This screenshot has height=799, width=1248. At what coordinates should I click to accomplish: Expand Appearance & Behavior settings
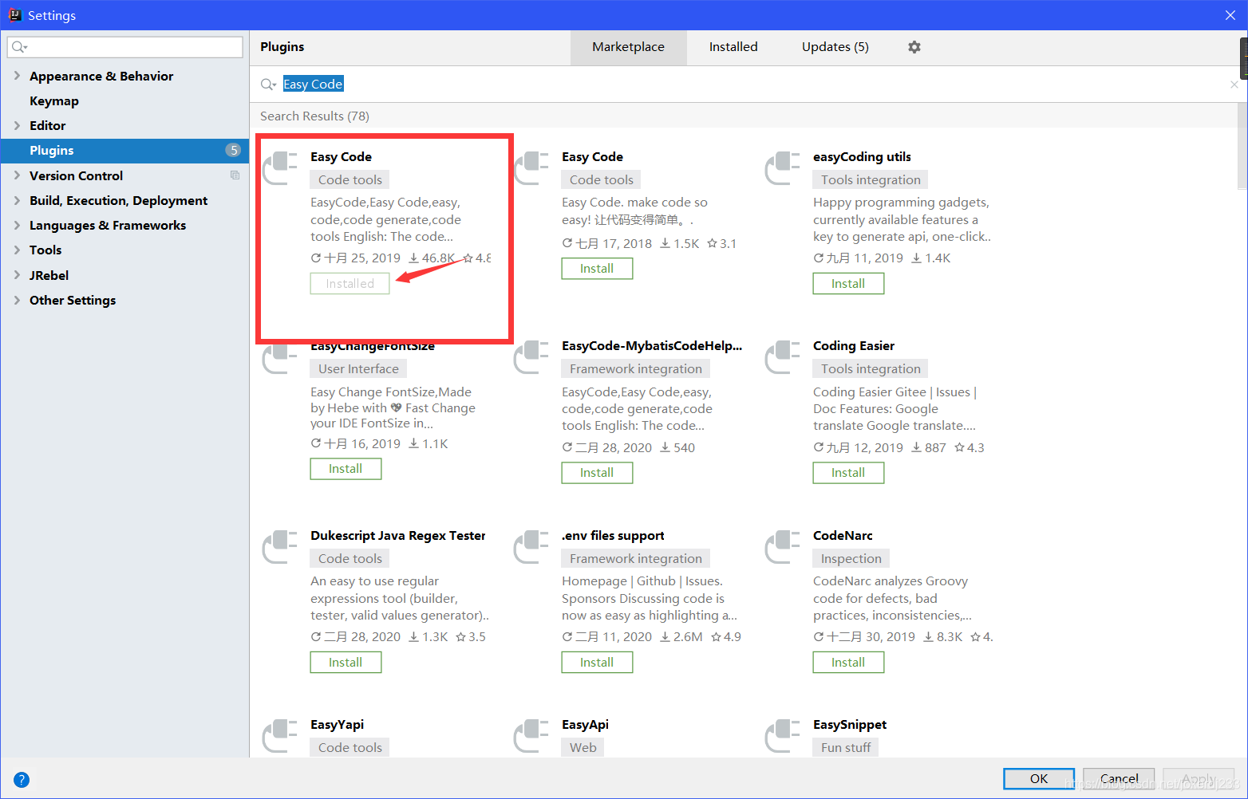point(17,76)
